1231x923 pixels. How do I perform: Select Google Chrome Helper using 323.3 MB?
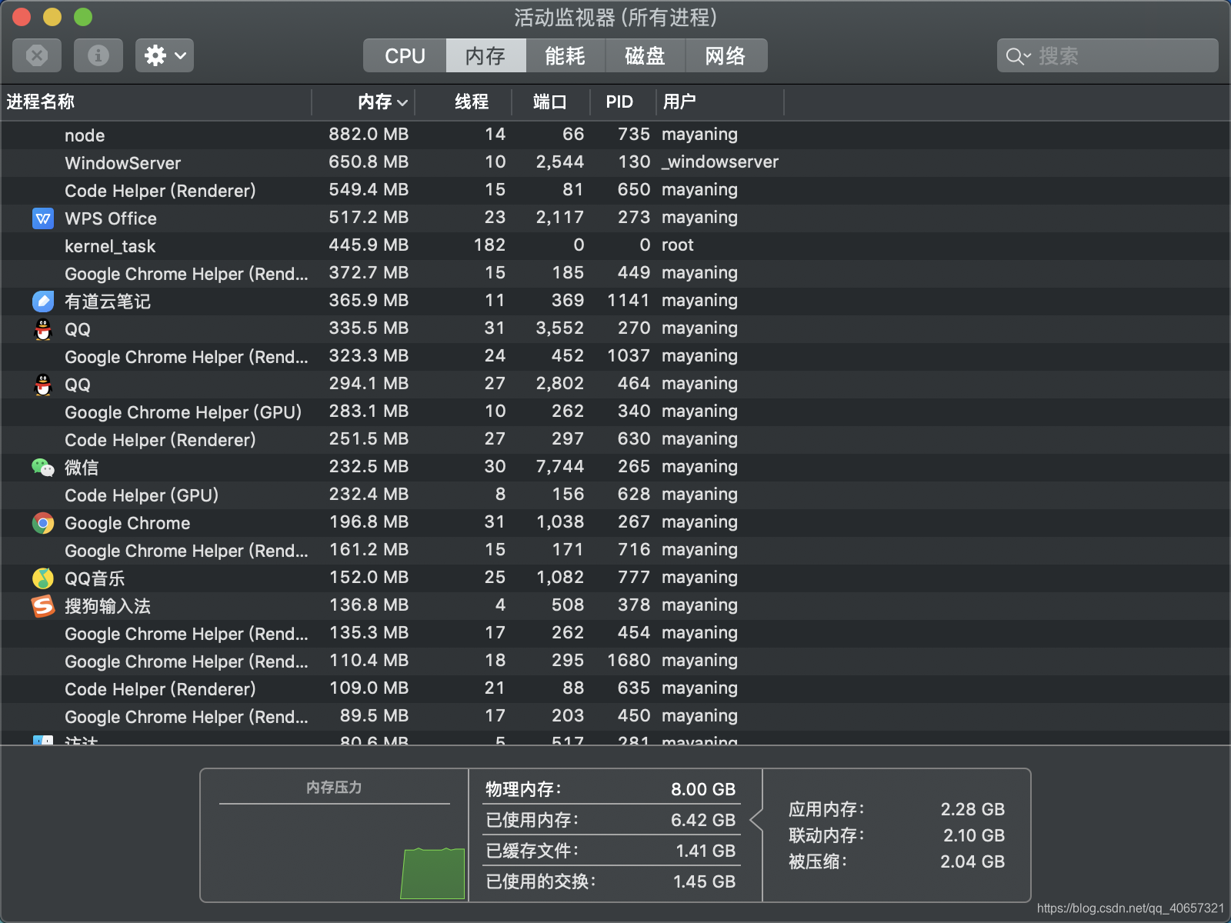[x=615, y=357]
